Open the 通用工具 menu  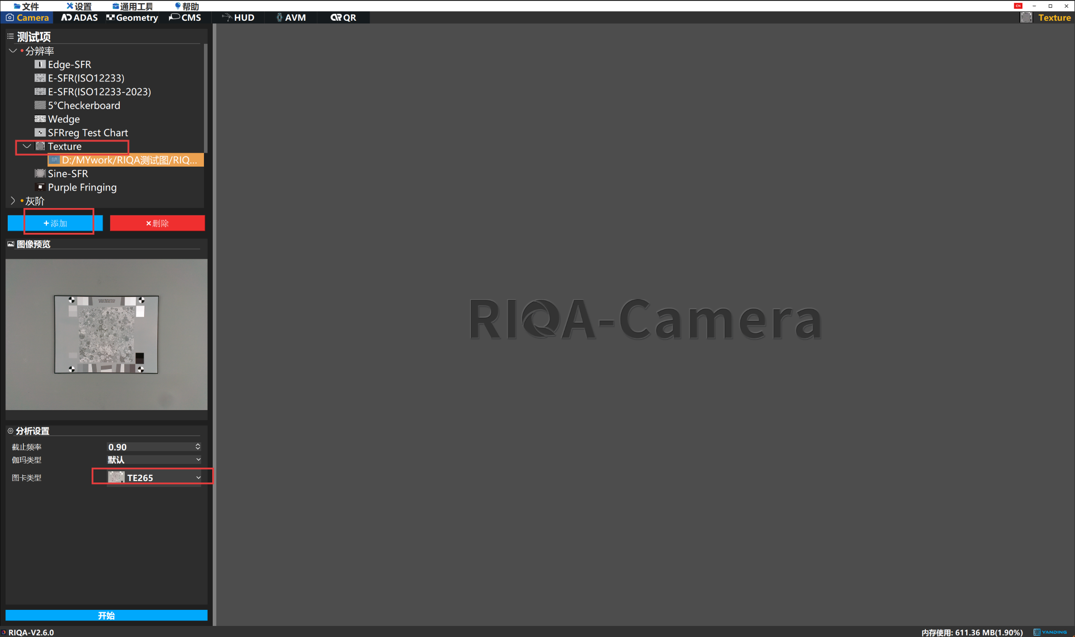click(133, 6)
